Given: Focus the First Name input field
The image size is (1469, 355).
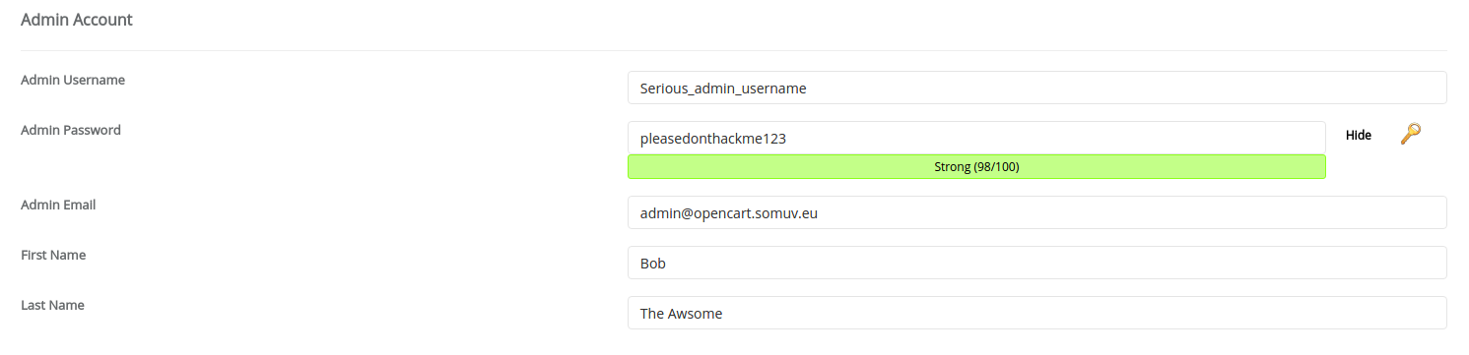Looking at the screenshot, I should [1036, 263].
